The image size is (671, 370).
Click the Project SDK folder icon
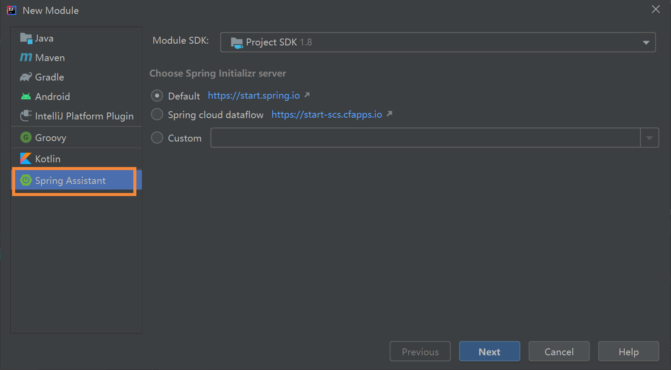(237, 42)
